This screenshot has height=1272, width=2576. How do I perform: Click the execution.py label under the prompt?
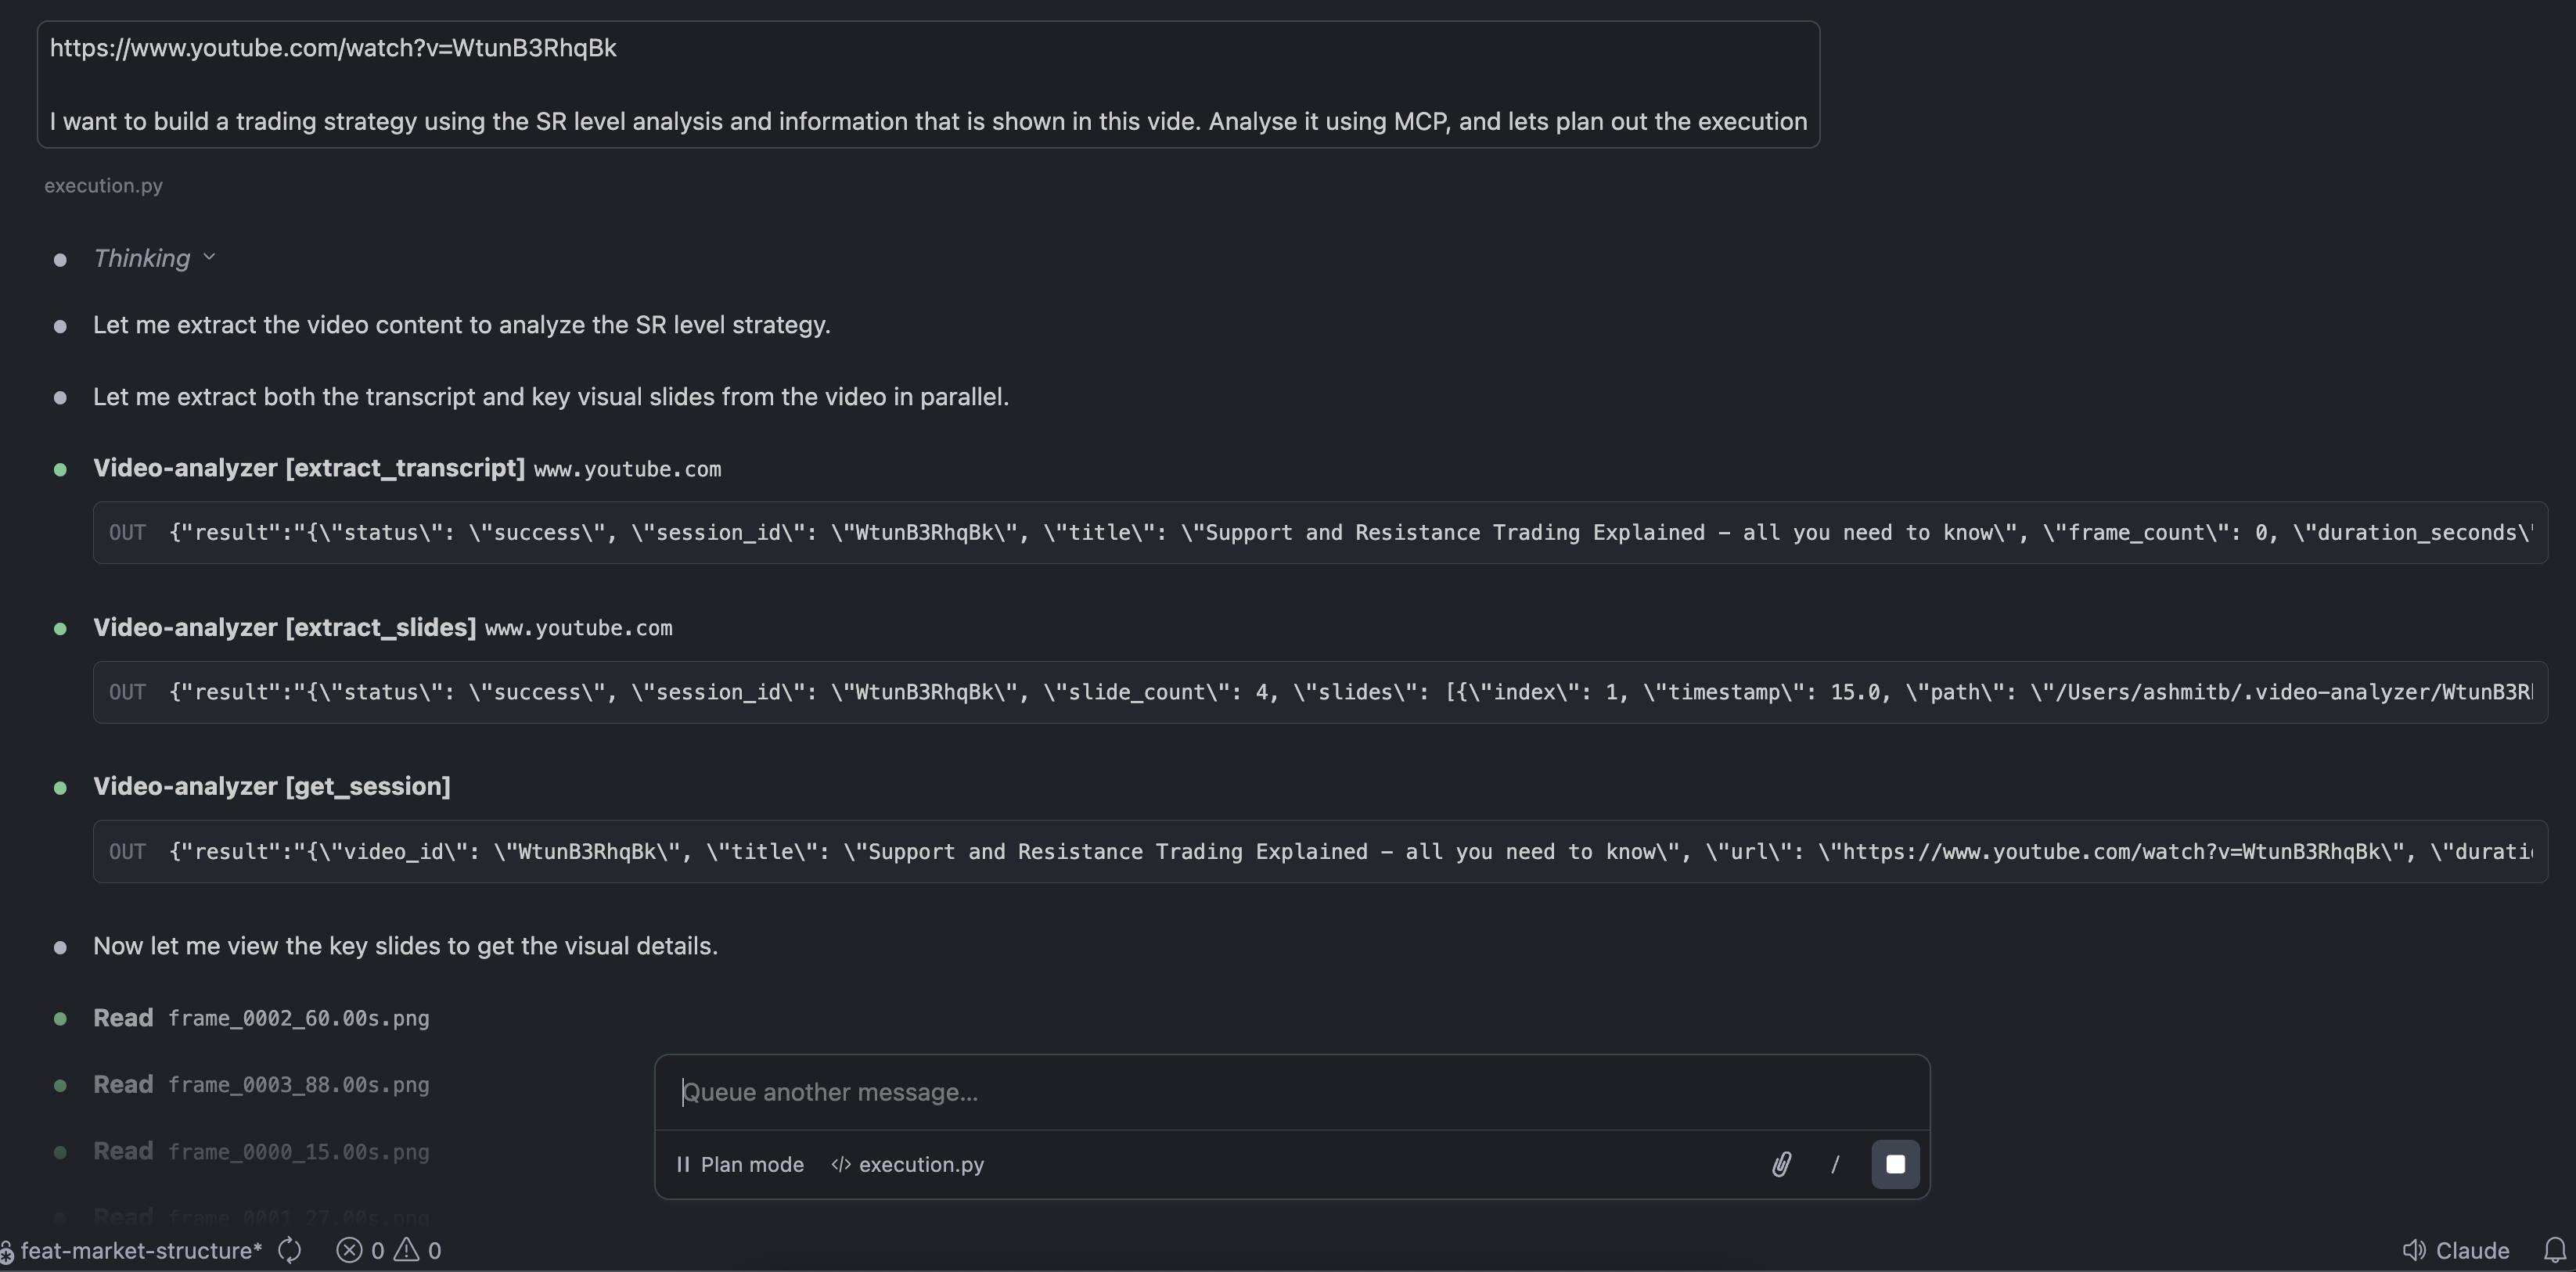[103, 186]
